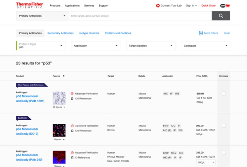Click the 126 References link for DO-7

[83, 131]
